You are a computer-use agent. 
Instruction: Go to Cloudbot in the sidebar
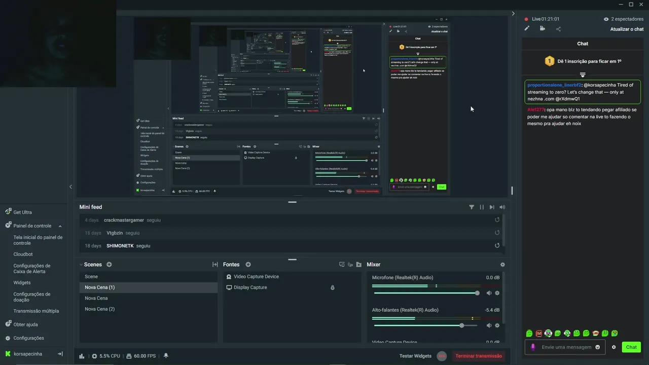[23, 254]
